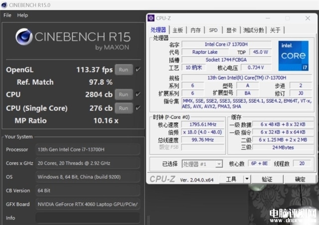
Task: Switch to the 主板 tab
Action: (x=178, y=30)
